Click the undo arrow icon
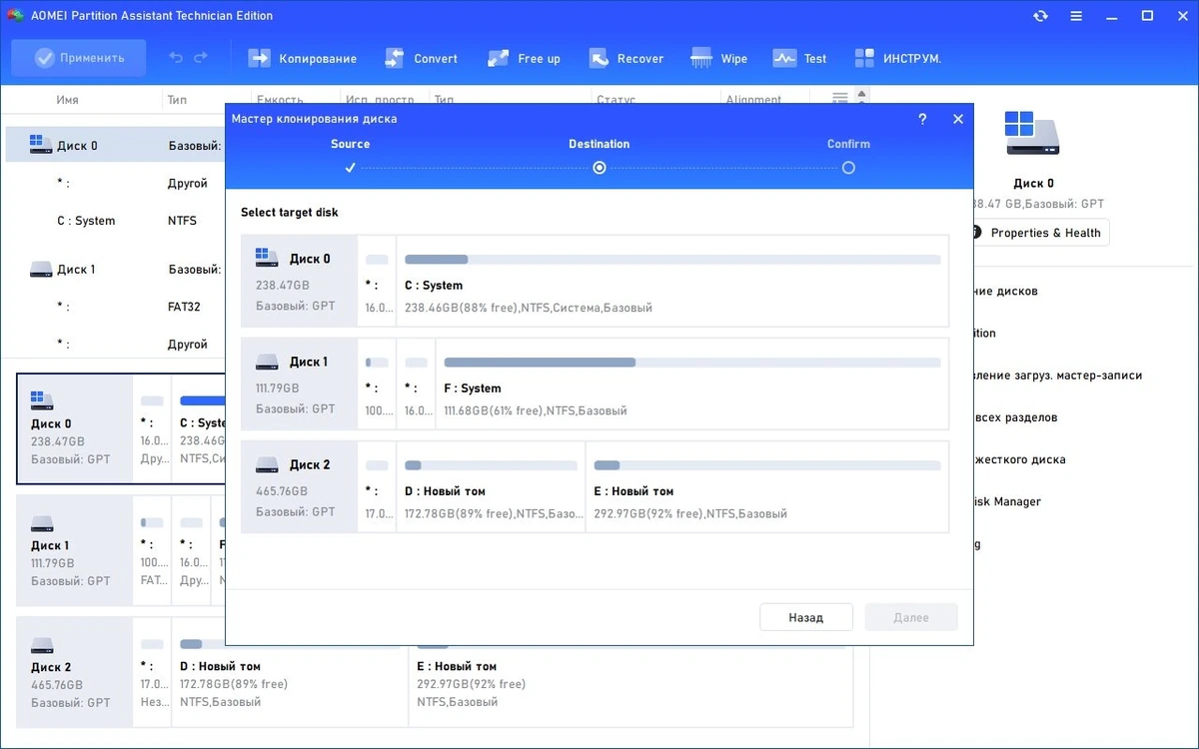Image resolution: width=1199 pixels, height=749 pixels. point(176,59)
